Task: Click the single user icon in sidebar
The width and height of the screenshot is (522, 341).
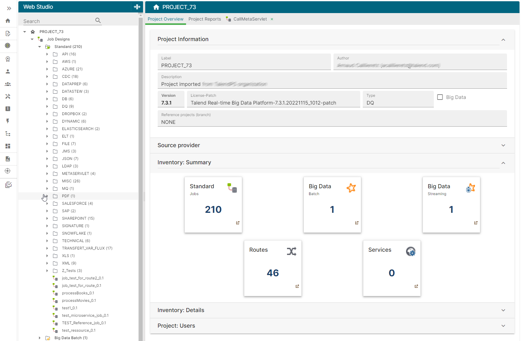Action: tap(8, 71)
